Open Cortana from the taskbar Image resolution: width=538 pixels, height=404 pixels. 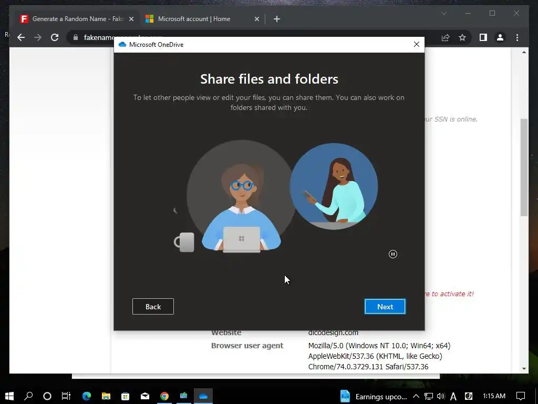47,396
